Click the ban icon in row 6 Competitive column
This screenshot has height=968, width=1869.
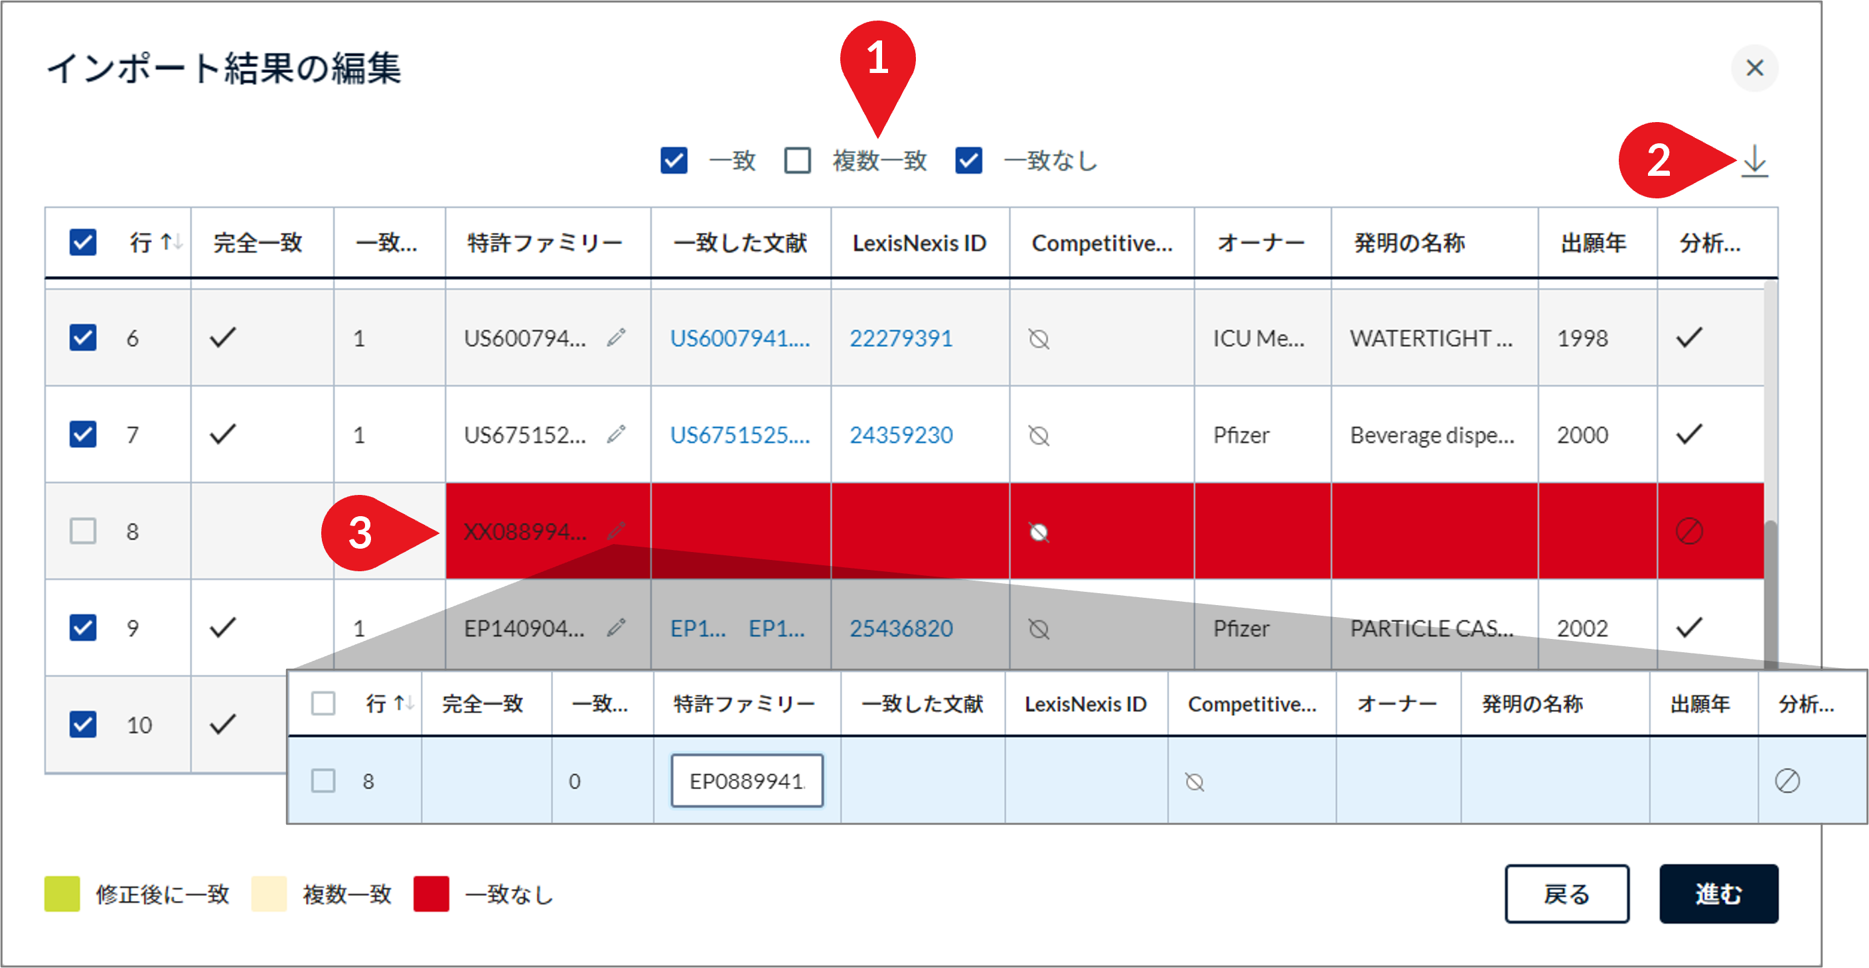(1038, 337)
